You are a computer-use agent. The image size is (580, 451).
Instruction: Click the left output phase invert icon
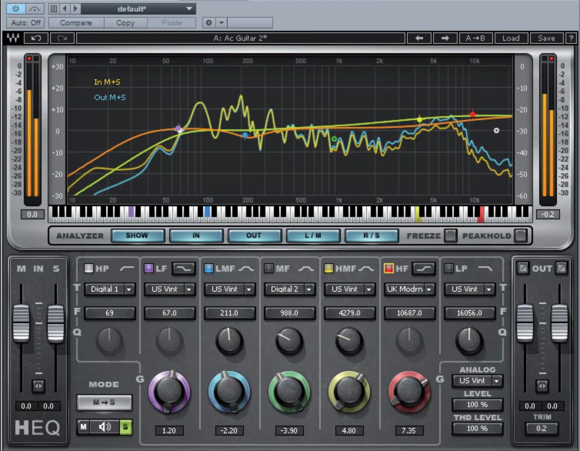523,267
